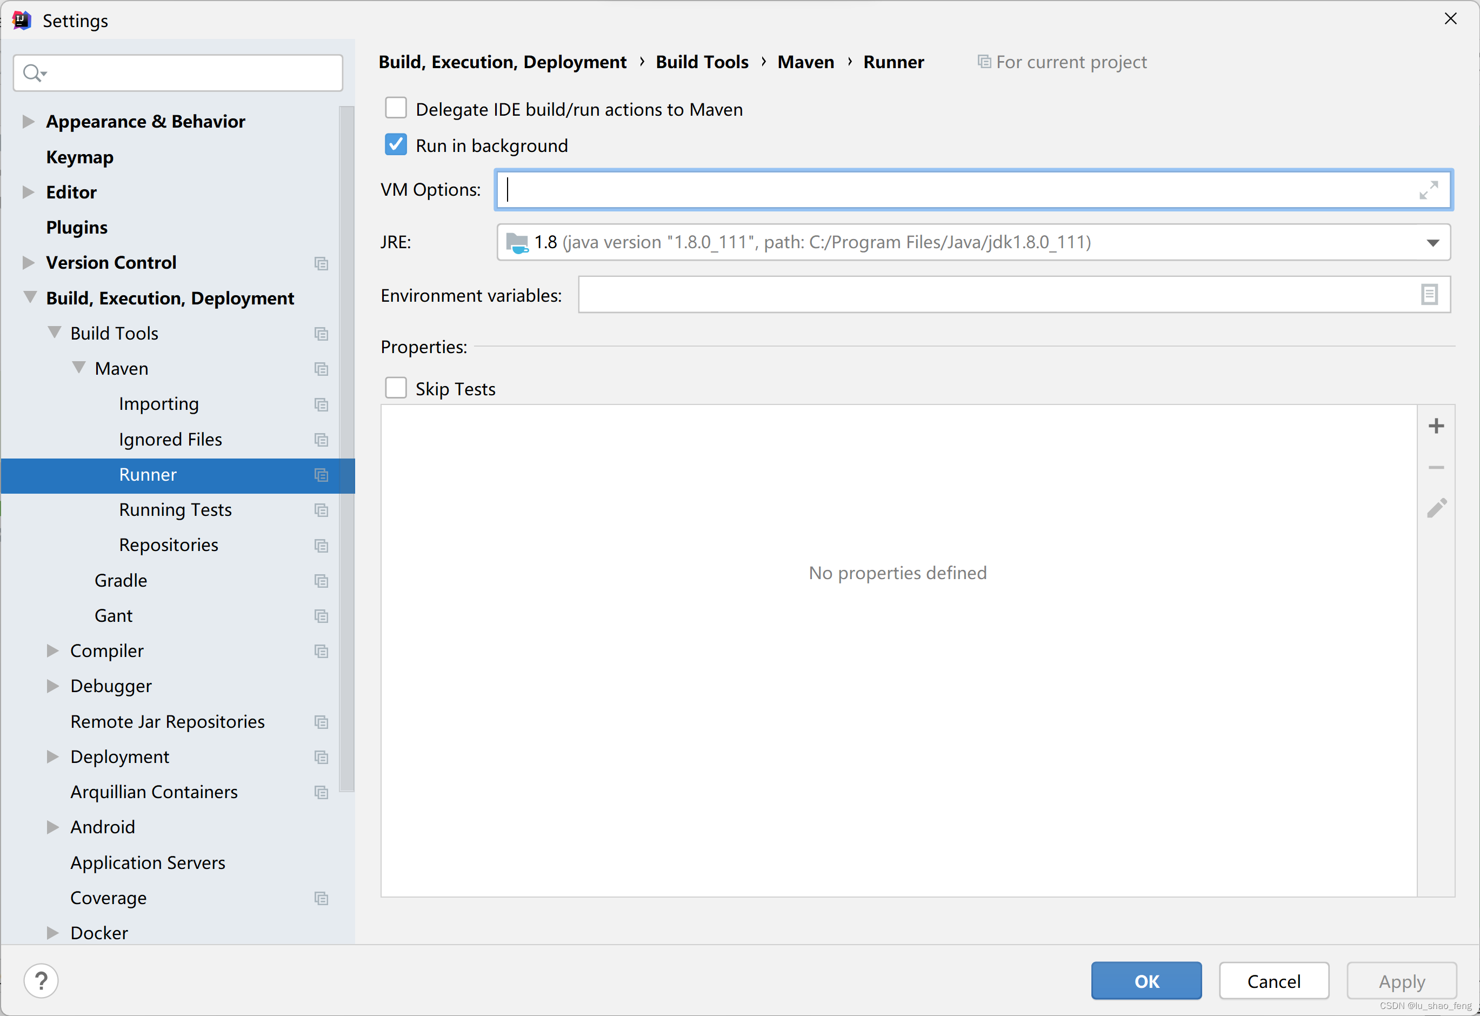Click project-level icon beside Version Control
Screen dimensions: 1480x1016
click(321, 263)
